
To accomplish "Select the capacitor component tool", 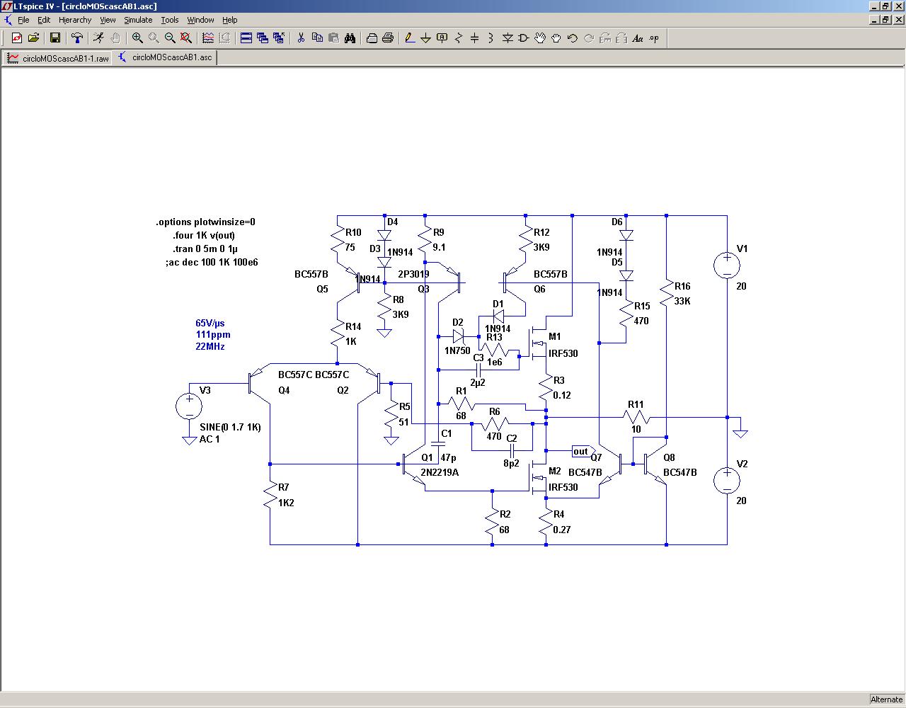I will 475,38.
